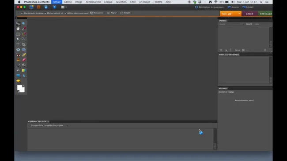
Task: Select the Eyedropper tool
Action: pos(24,29)
